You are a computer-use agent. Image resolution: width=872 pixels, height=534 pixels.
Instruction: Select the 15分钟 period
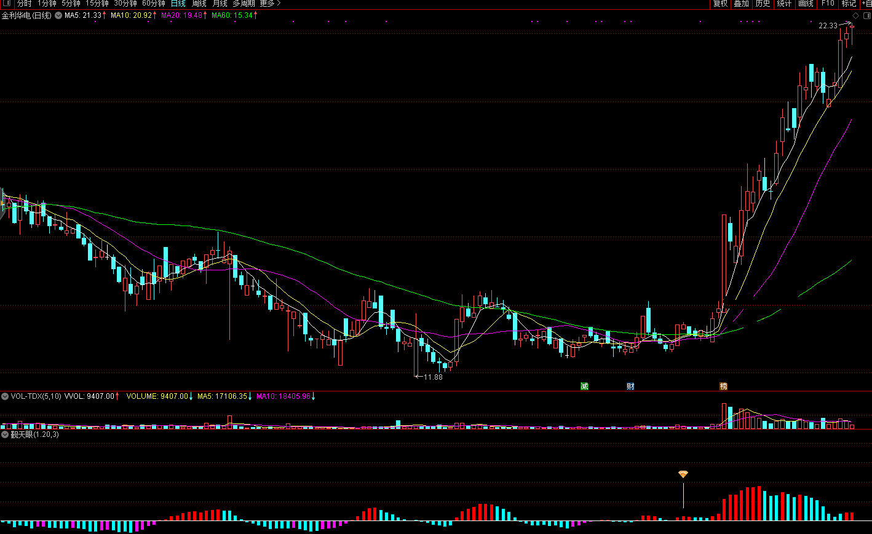[97, 4]
